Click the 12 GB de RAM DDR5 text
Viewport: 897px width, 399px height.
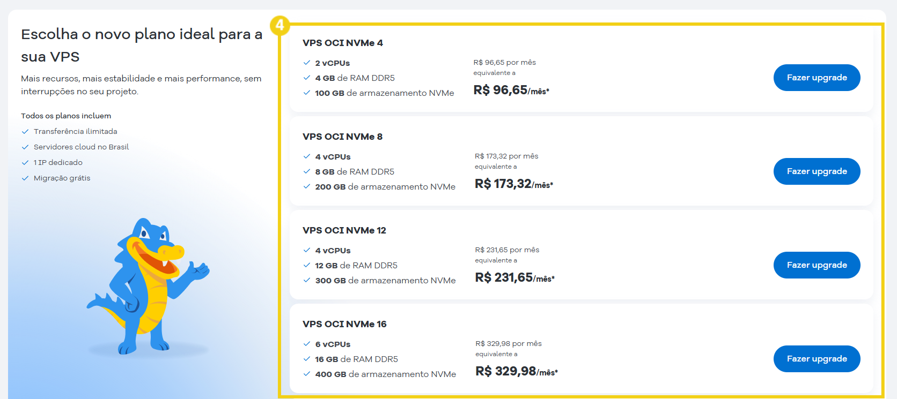(356, 266)
